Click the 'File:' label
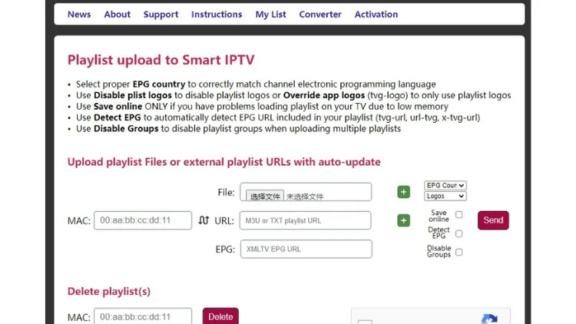576x324 pixels. click(226, 192)
